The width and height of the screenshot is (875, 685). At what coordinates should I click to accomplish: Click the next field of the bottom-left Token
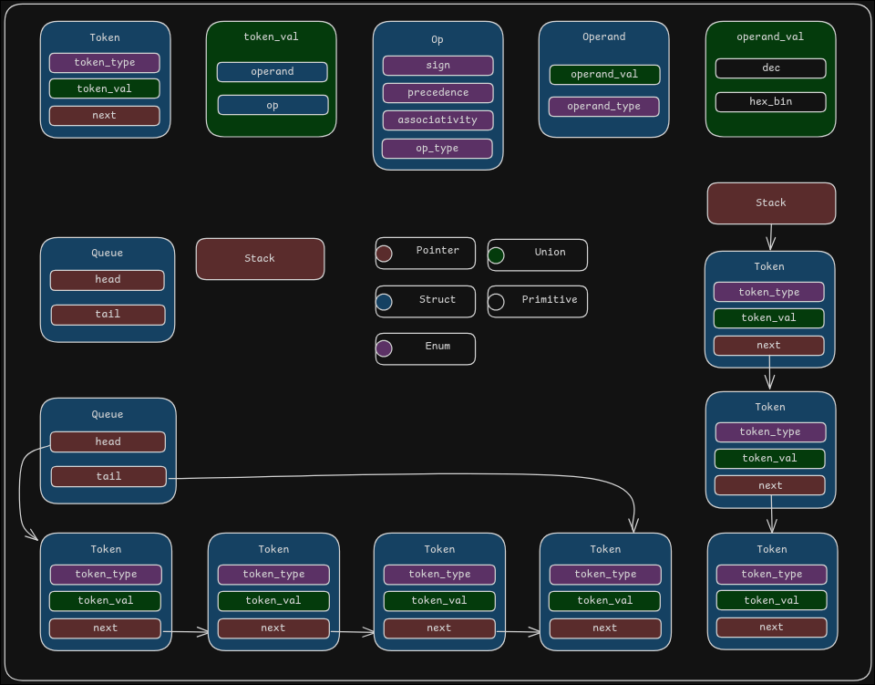pyautogui.click(x=105, y=628)
